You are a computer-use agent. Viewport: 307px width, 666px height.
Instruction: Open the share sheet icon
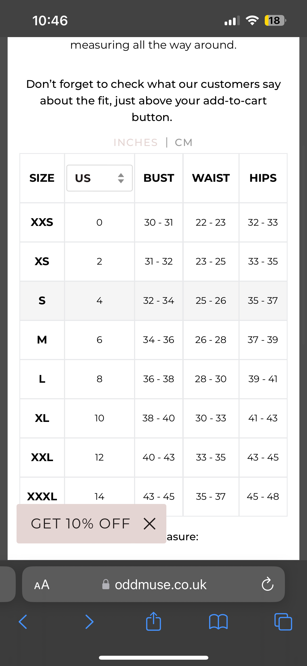click(153, 621)
